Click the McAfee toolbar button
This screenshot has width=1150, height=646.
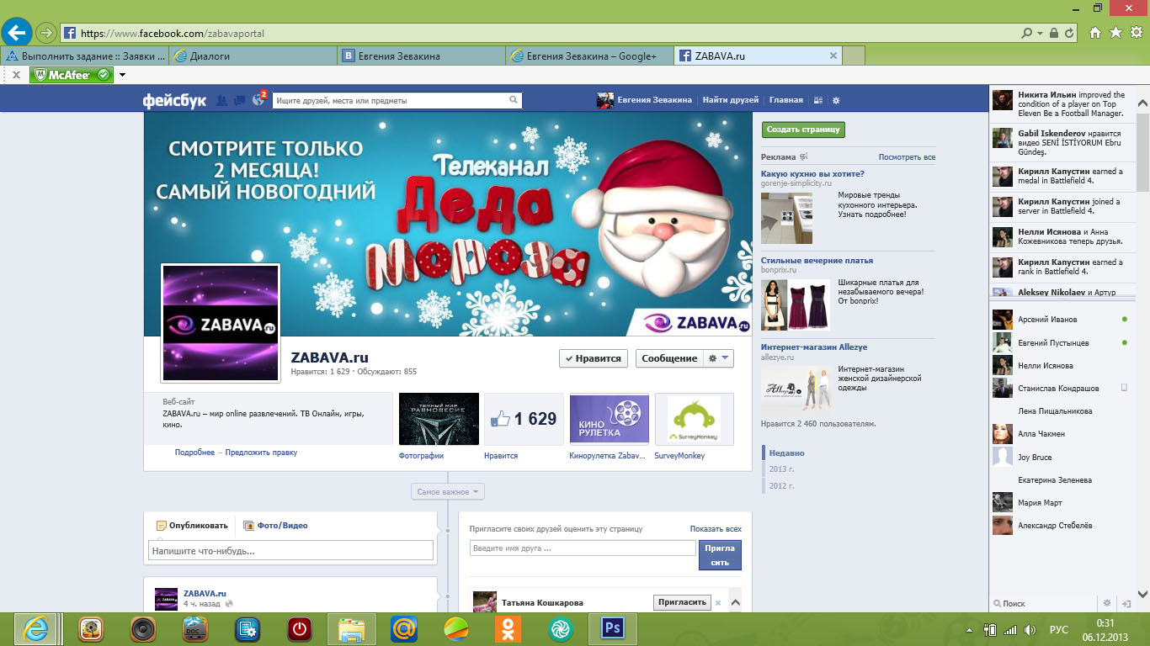[x=72, y=75]
